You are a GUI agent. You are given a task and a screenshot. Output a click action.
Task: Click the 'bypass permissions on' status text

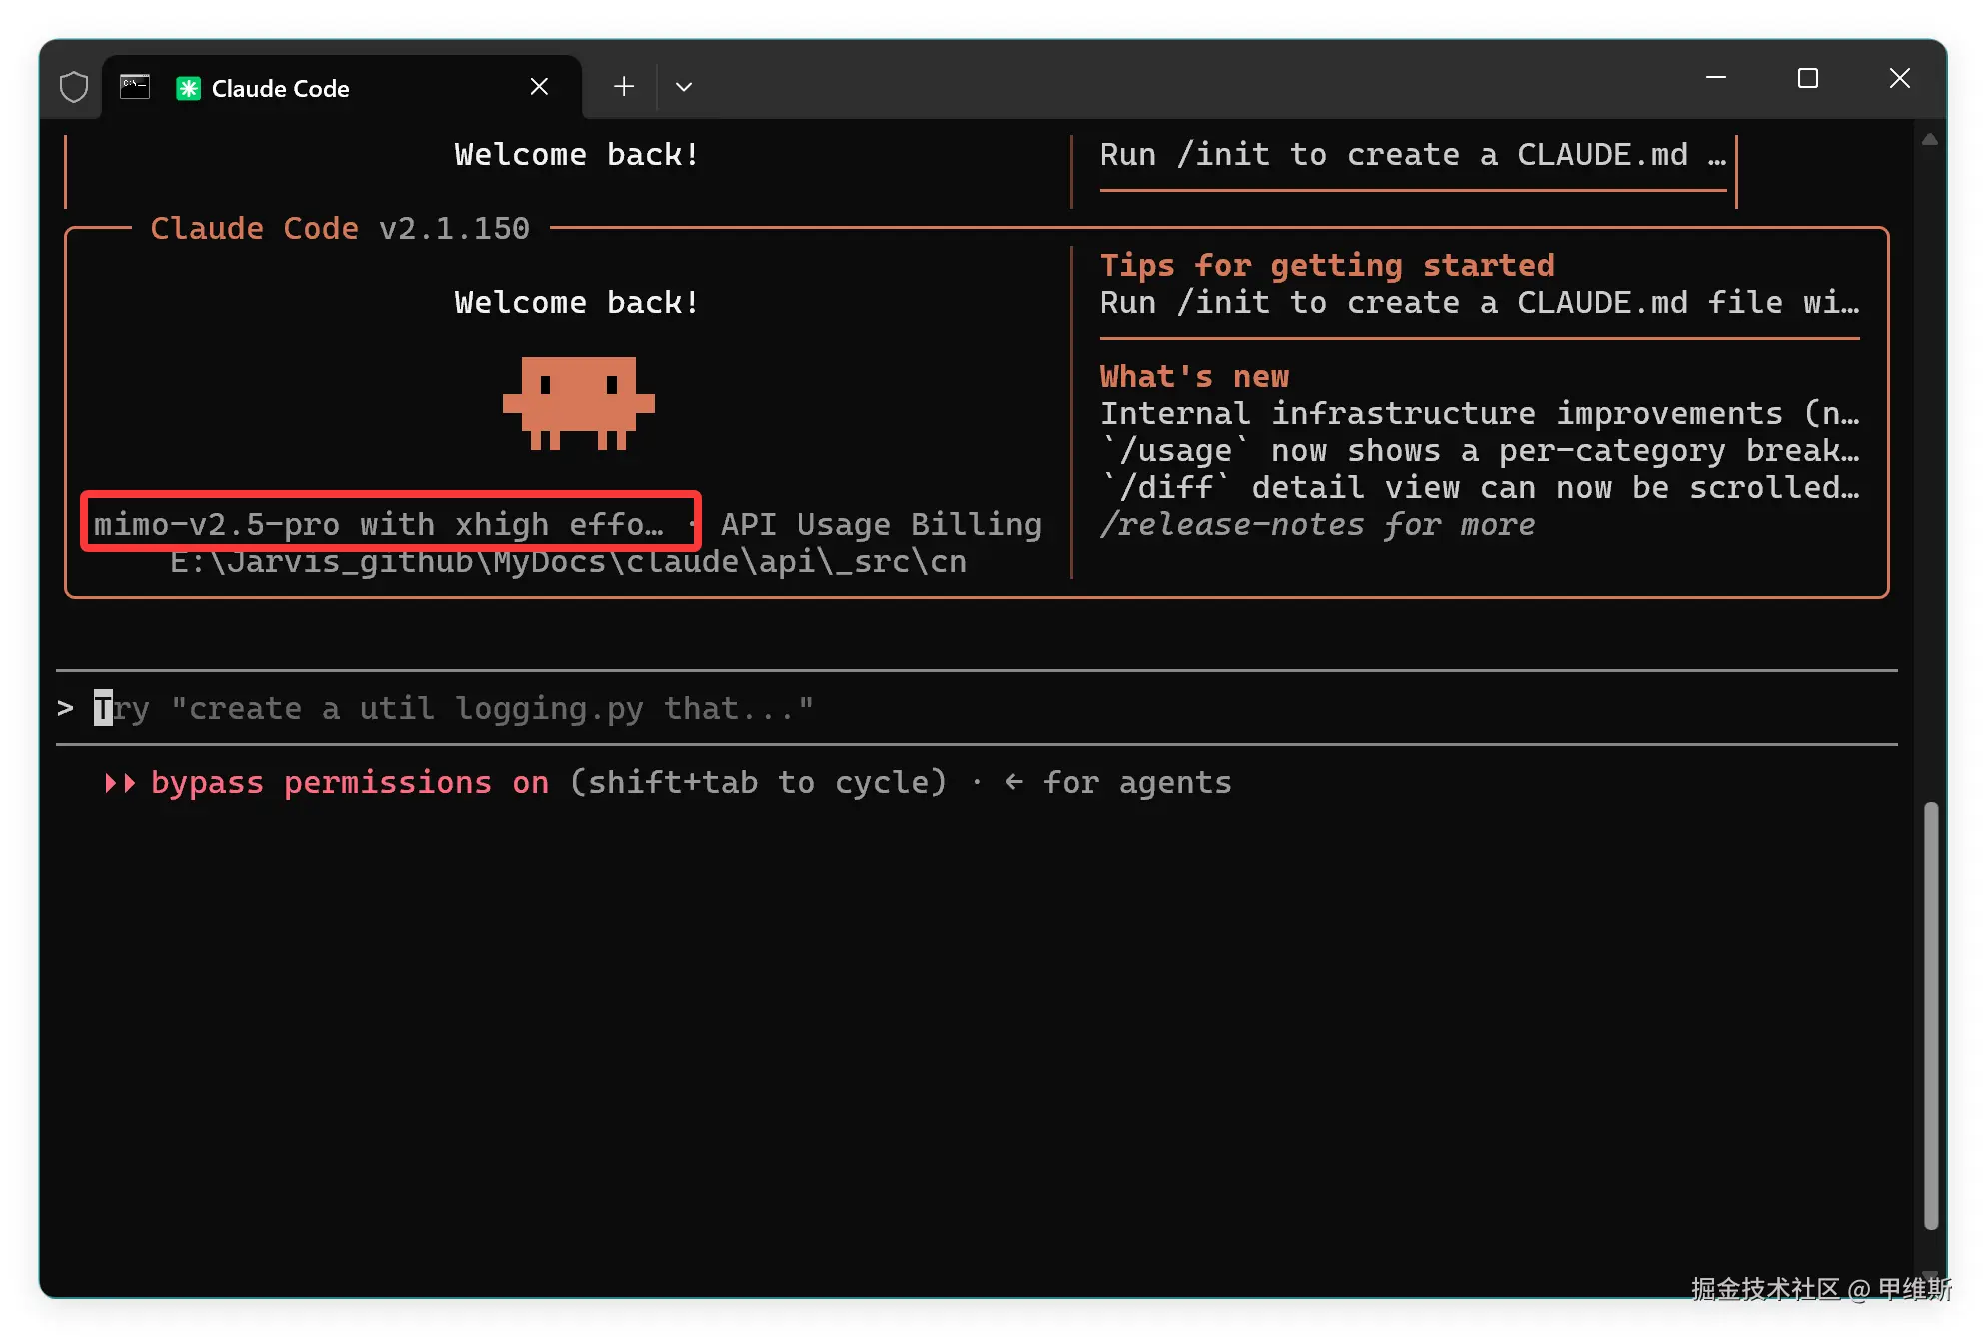pos(350,782)
